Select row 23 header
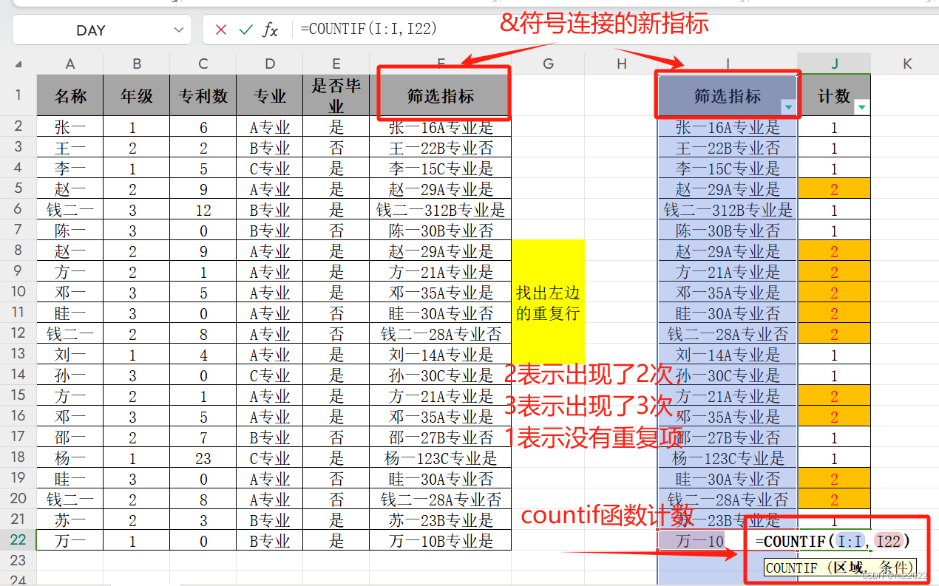The image size is (939, 586). (x=18, y=560)
